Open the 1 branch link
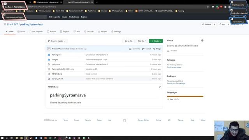This screenshot has height=140, width=249. 146,49
